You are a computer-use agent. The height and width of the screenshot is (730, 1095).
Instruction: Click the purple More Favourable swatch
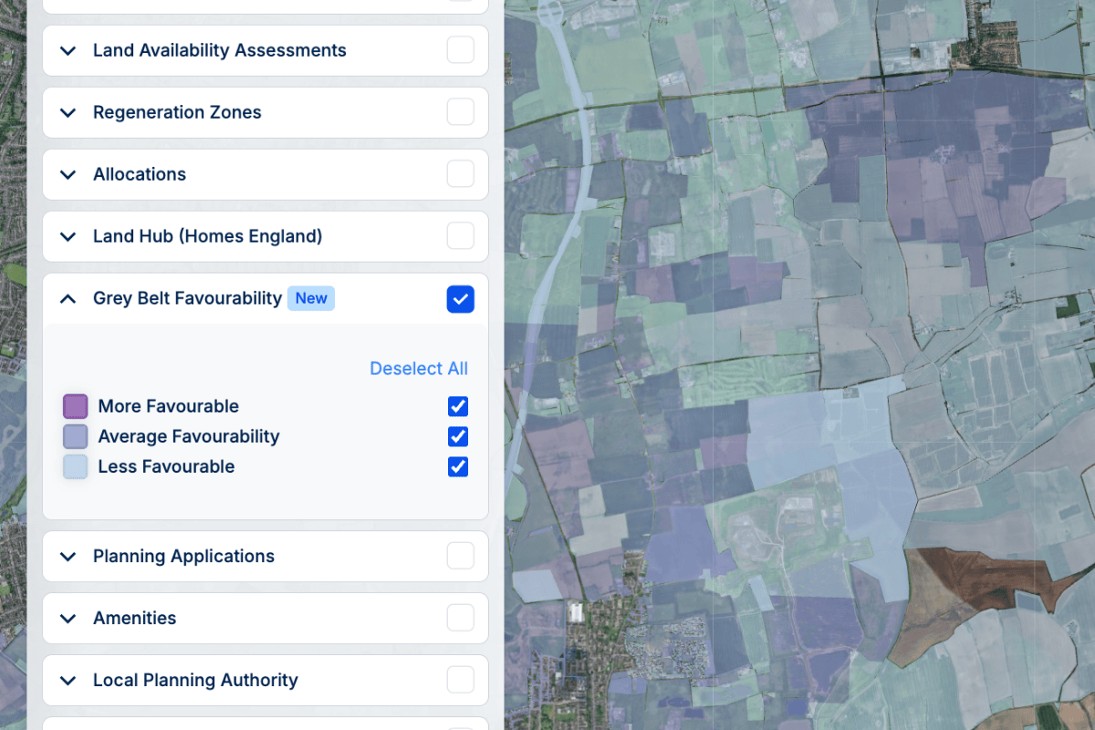pos(75,406)
